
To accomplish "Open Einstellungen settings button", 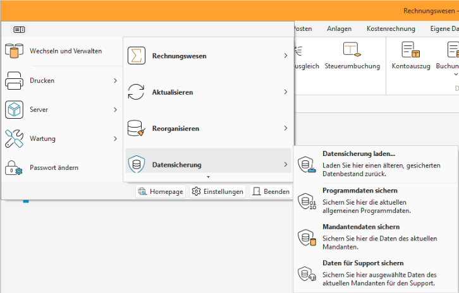I will click(218, 191).
